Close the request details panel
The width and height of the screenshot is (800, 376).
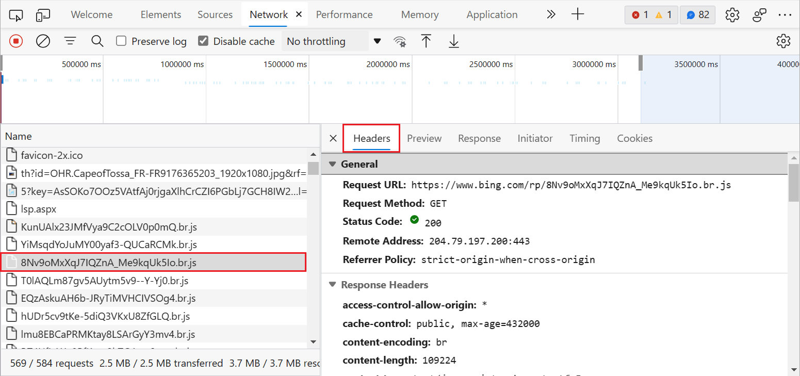click(x=333, y=138)
